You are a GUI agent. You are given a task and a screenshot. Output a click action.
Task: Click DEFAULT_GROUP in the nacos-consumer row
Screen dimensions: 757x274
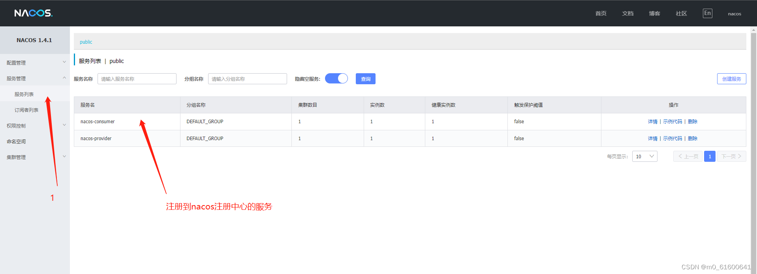tap(205, 122)
